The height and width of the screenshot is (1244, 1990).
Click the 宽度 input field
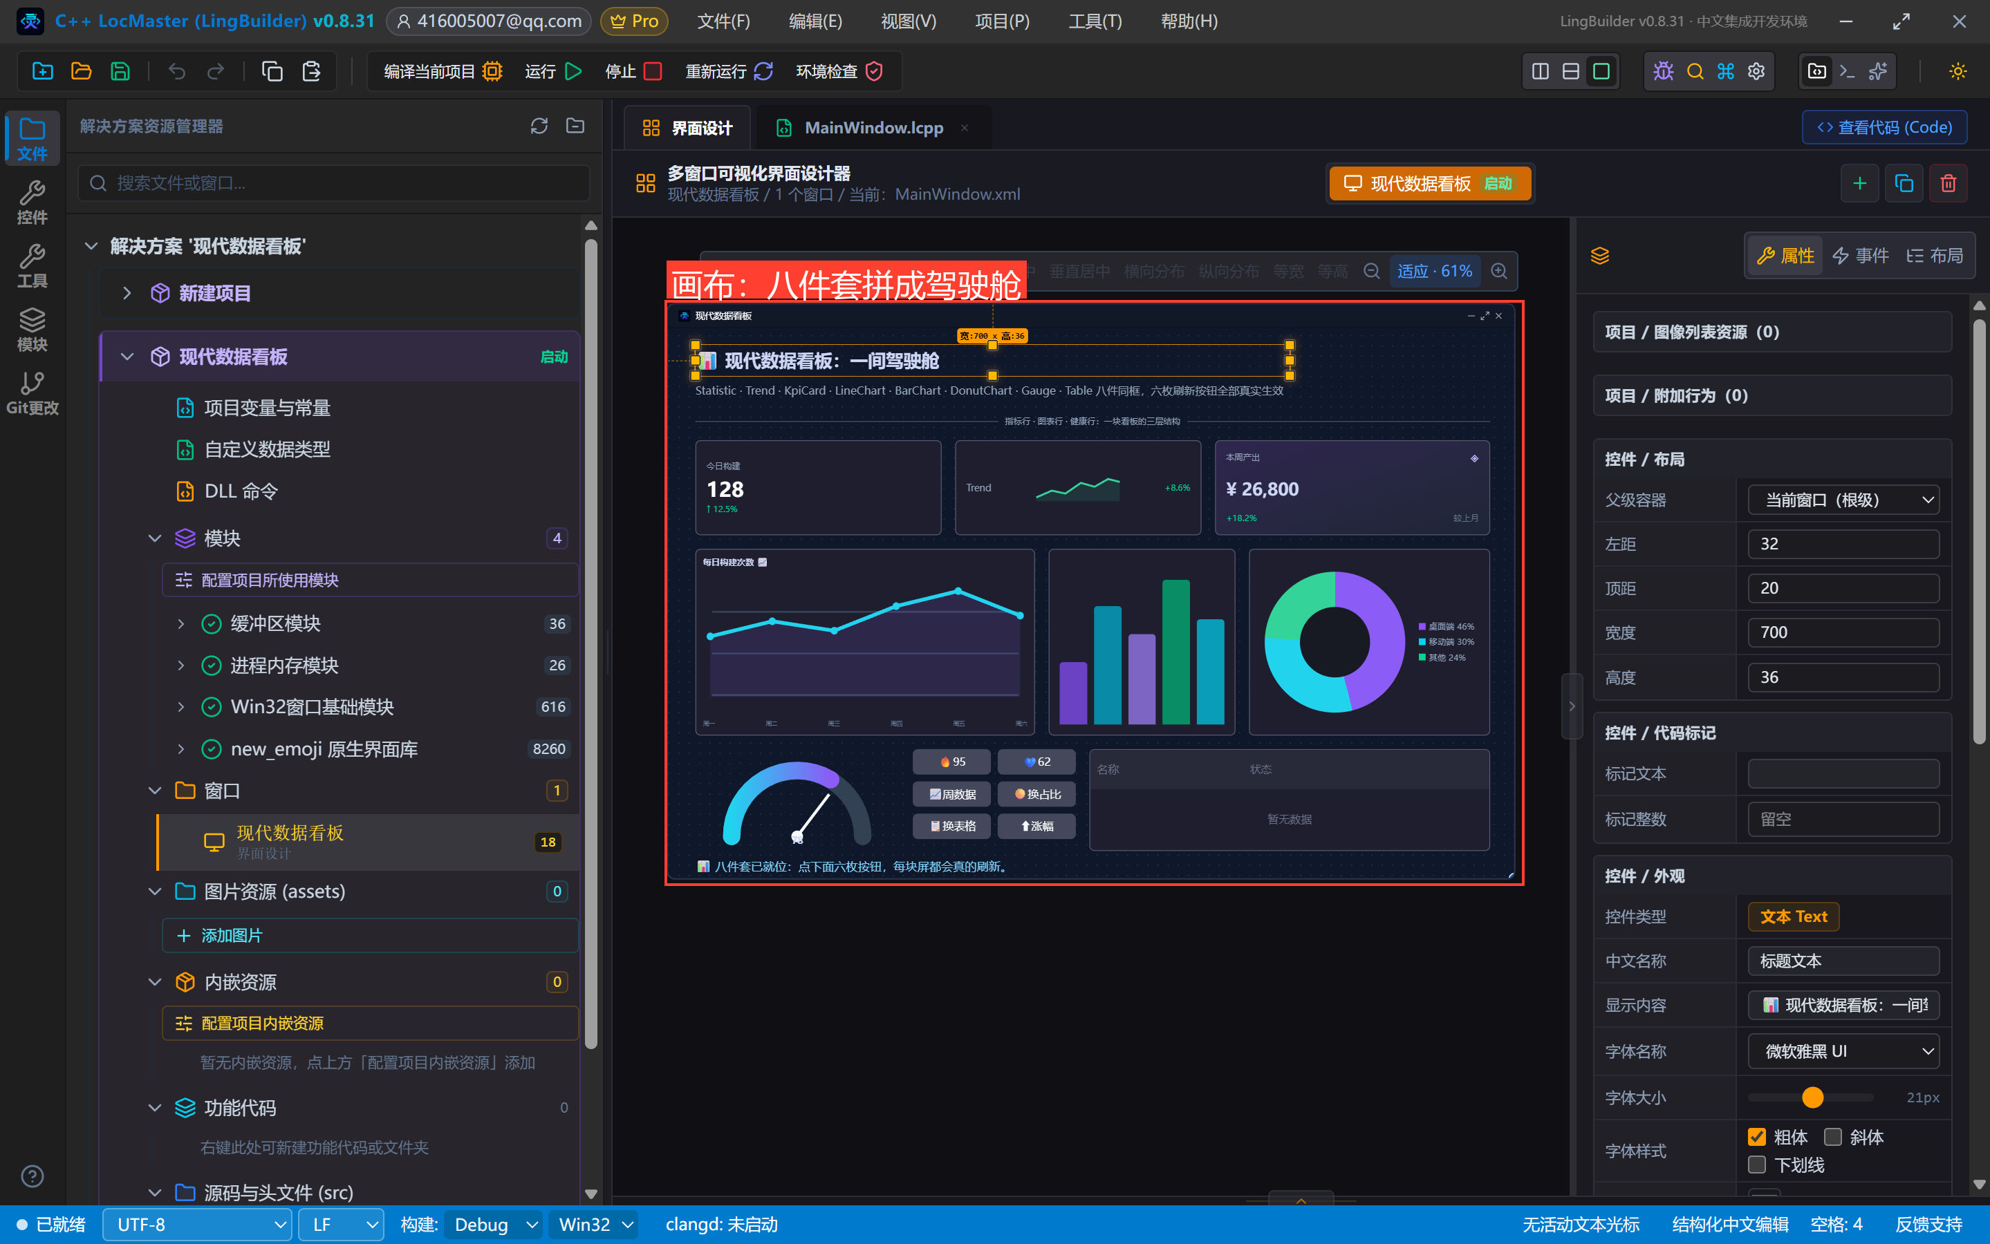click(x=1843, y=632)
